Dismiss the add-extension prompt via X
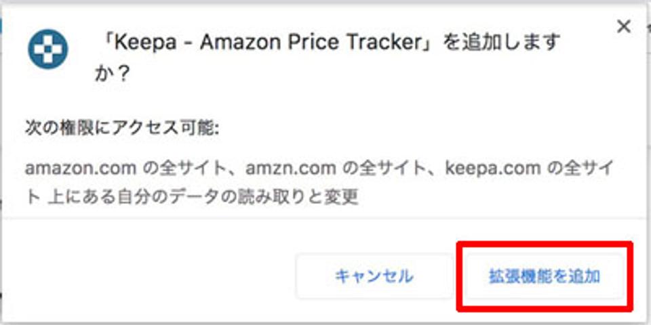The height and width of the screenshot is (325, 651). pyautogui.click(x=624, y=27)
